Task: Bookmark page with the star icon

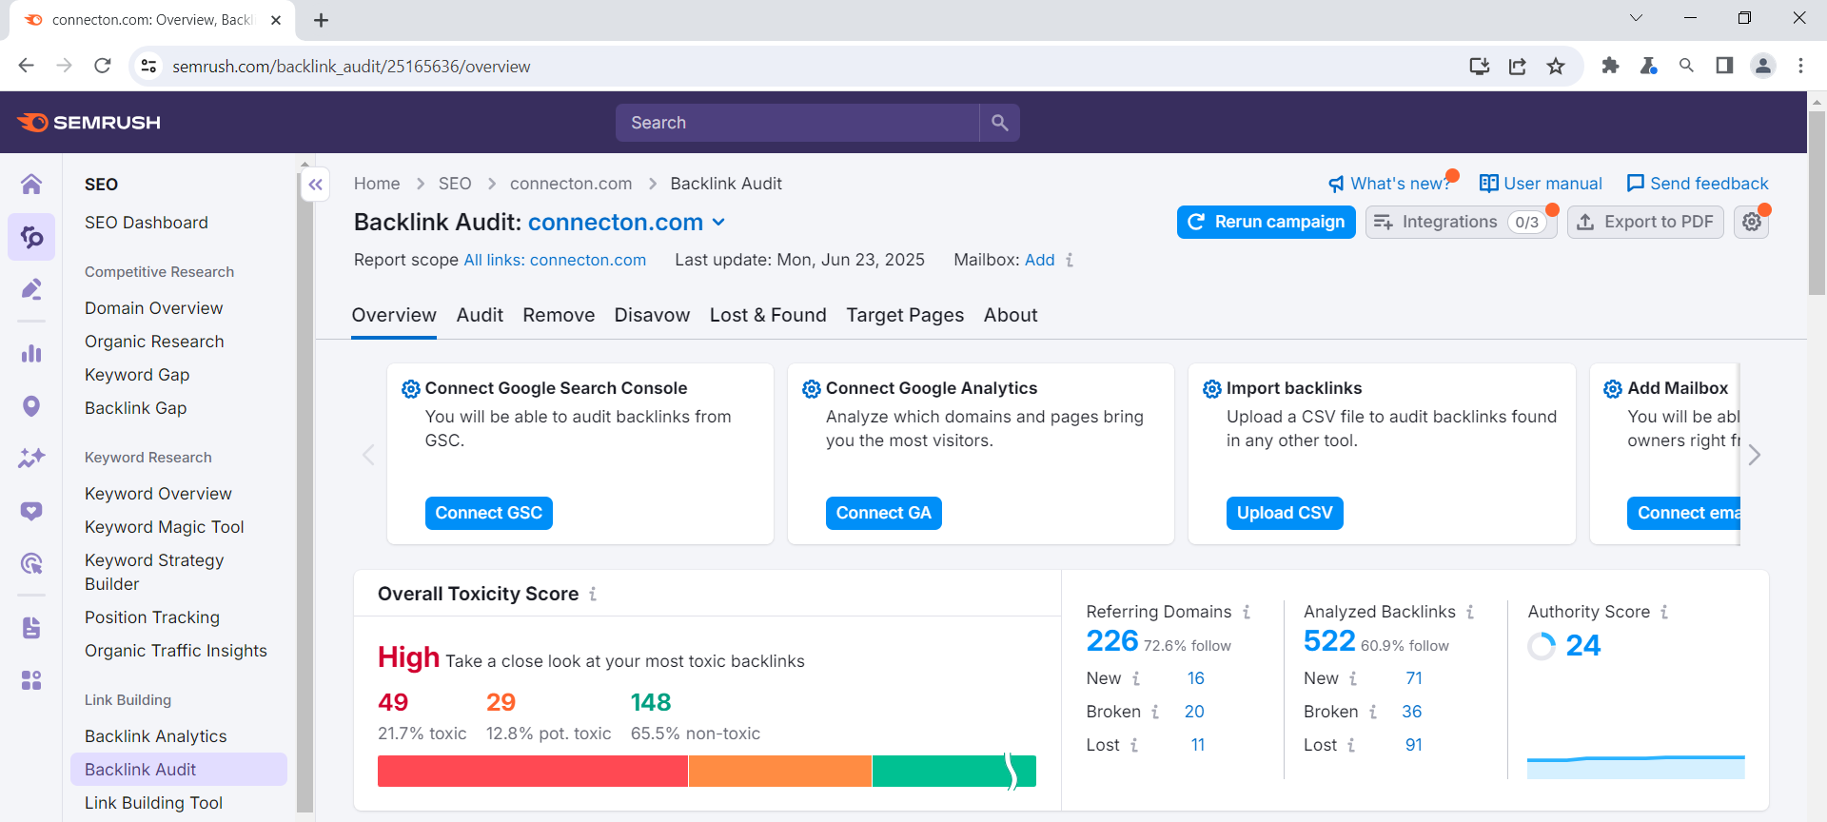Action: (x=1556, y=66)
